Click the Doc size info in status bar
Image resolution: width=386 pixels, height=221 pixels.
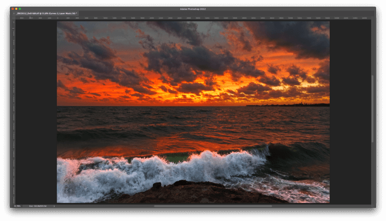pyautogui.click(x=37, y=206)
